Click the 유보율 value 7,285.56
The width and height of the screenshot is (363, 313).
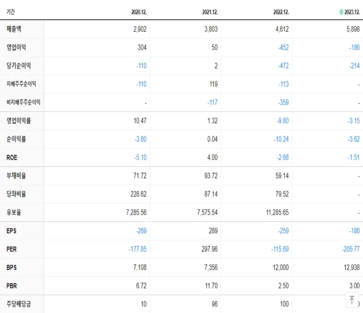click(x=136, y=212)
